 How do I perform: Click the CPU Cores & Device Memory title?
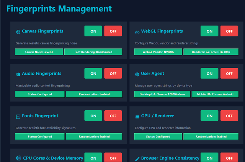click(x=53, y=158)
